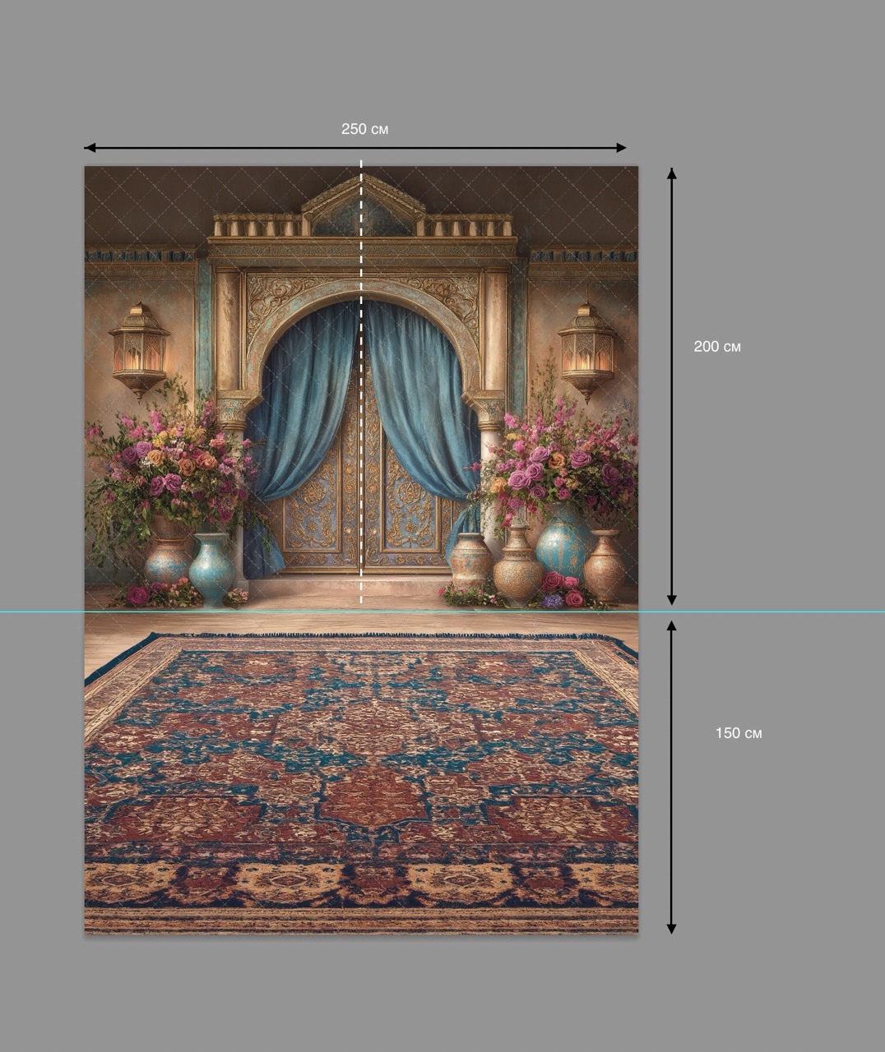Image resolution: width=885 pixels, height=1052 pixels.
Task: Click the 250 см width label
Action: pyautogui.click(x=365, y=129)
